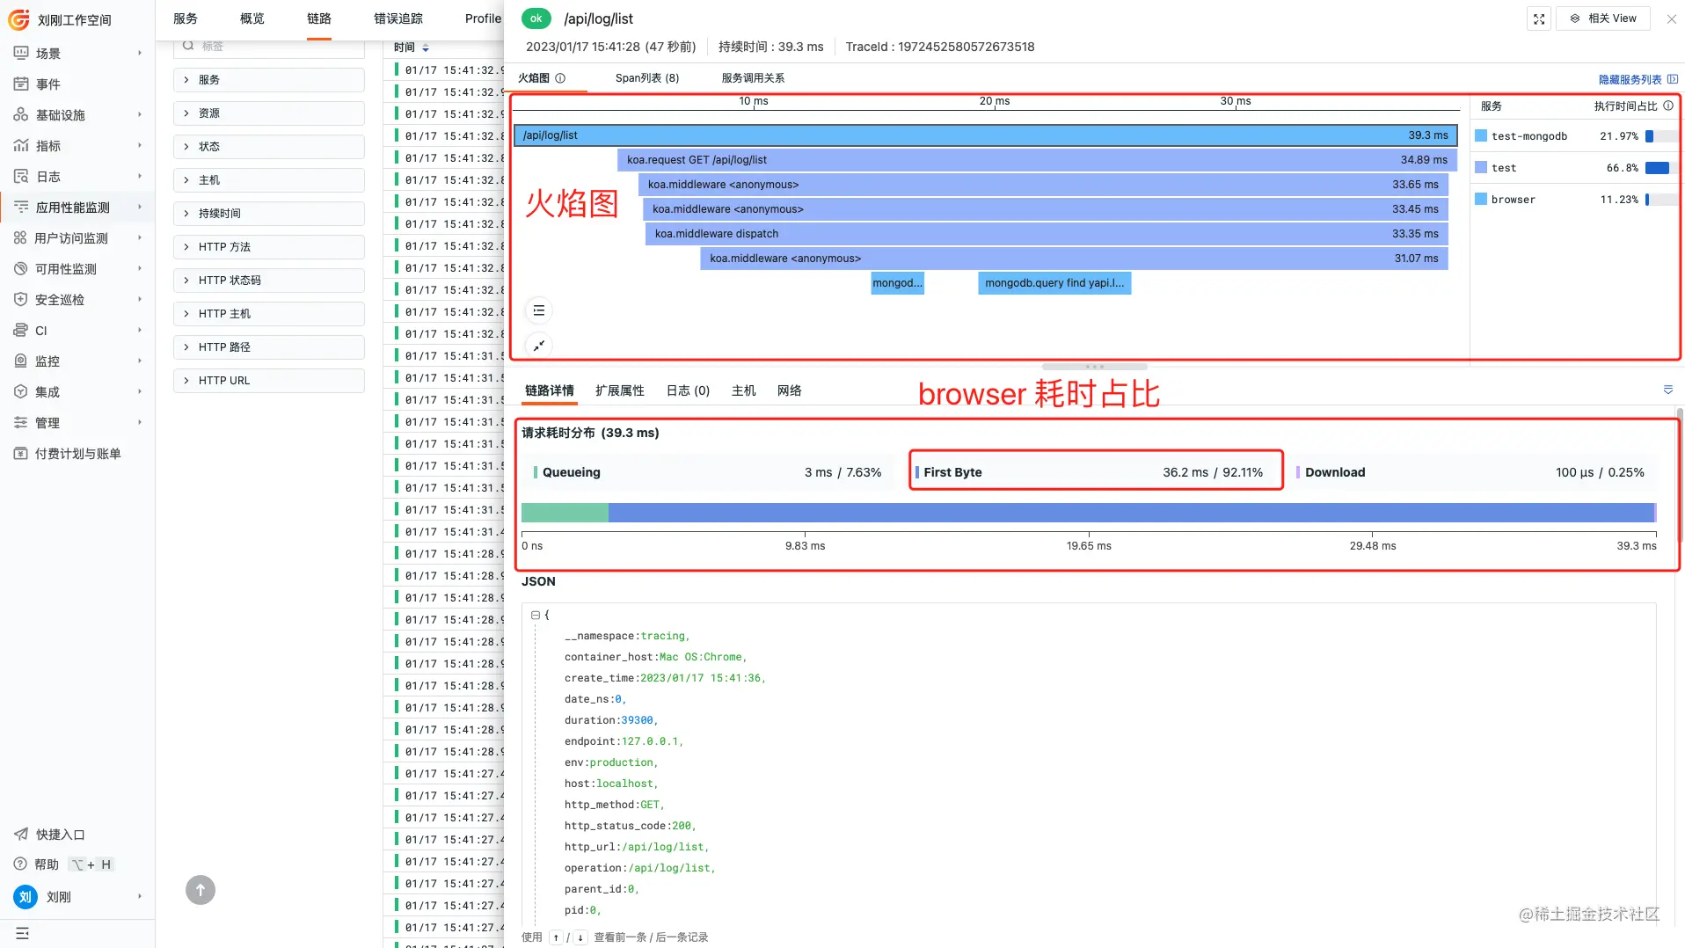Click the browser service color swatch

click(x=1481, y=200)
